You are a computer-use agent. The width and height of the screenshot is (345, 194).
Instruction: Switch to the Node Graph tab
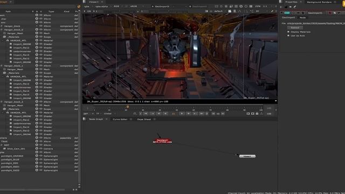pyautogui.click(x=96, y=119)
